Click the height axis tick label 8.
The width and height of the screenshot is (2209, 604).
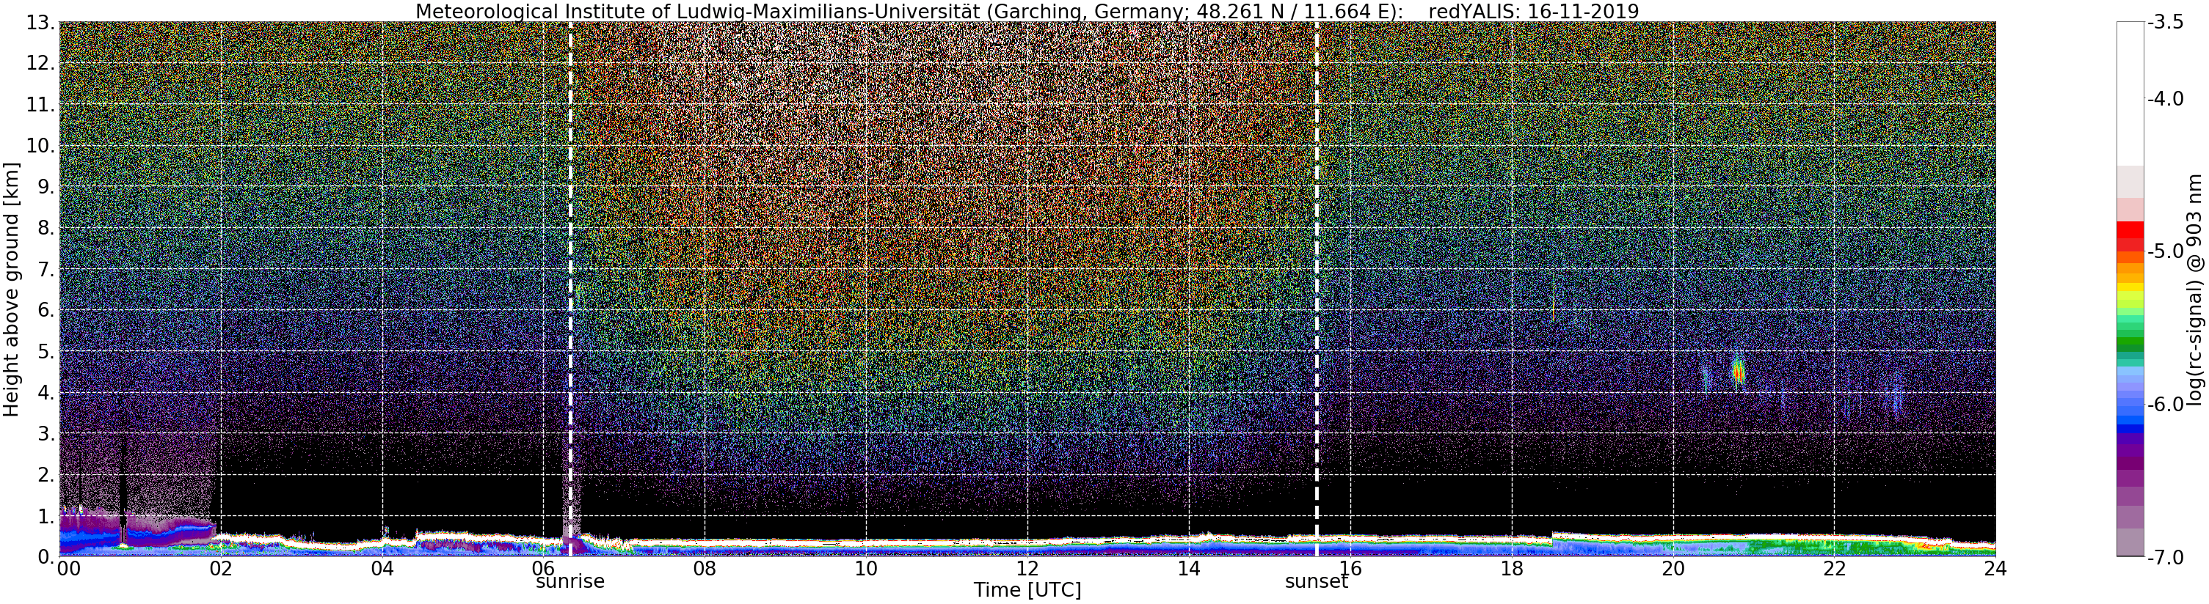pyautogui.click(x=47, y=229)
